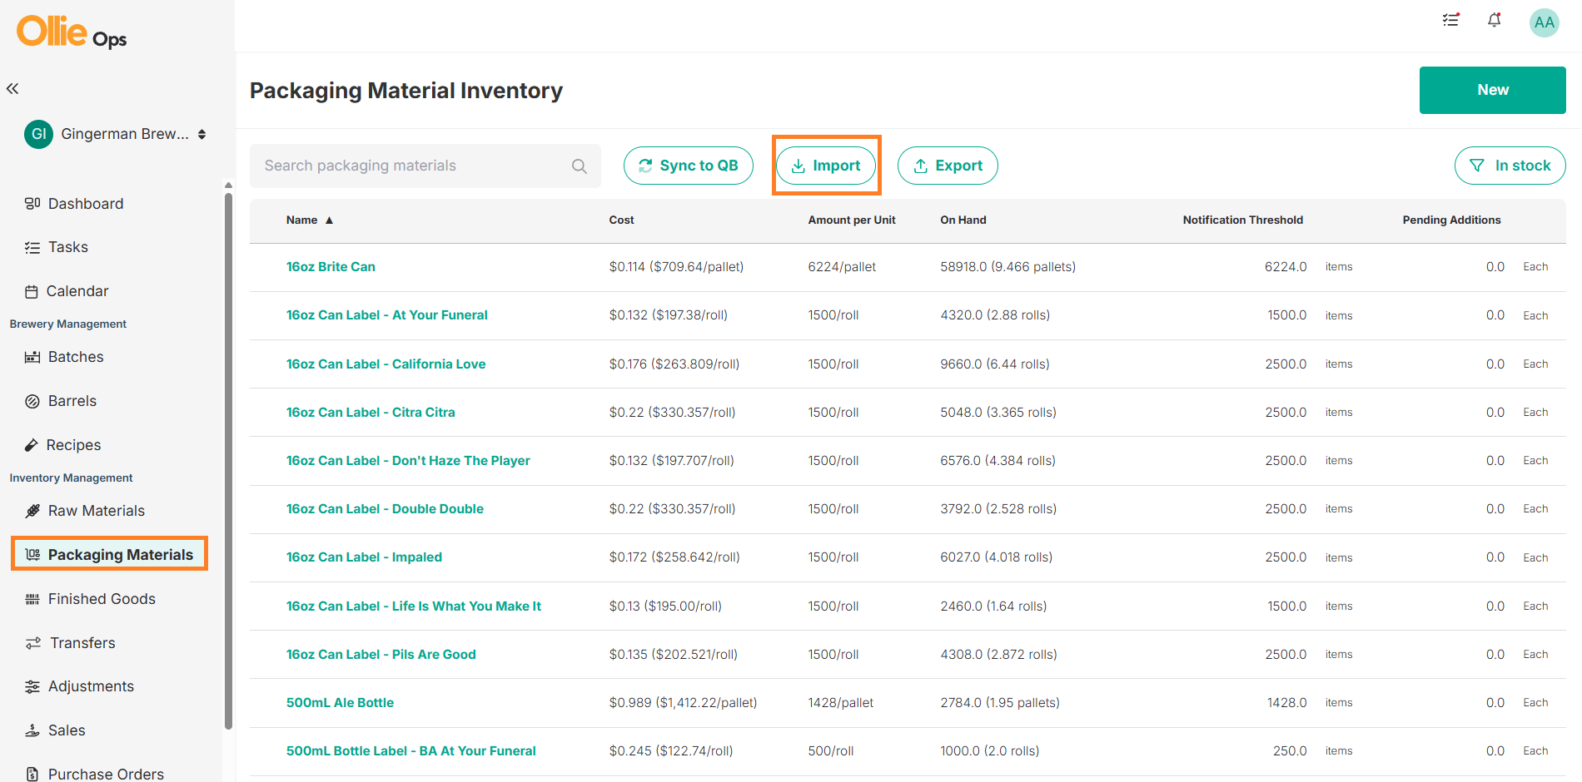This screenshot has width=1582, height=782.
Task: Click the Pending Additions column header
Action: point(1451,220)
